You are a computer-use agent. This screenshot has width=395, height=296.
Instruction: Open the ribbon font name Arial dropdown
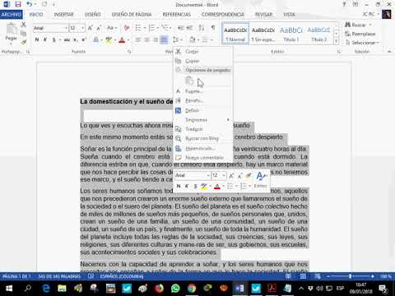point(66,28)
